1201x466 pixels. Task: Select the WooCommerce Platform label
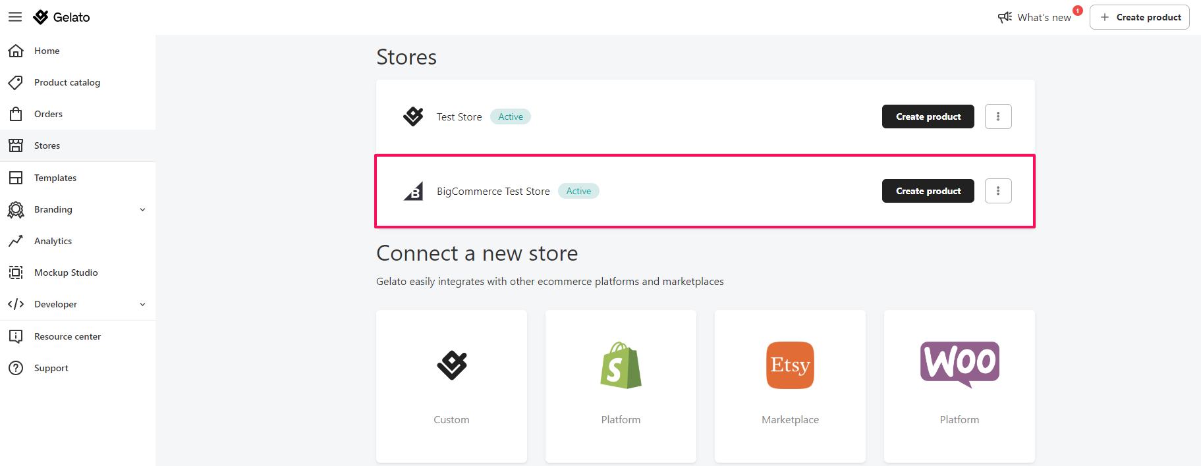[959, 420]
